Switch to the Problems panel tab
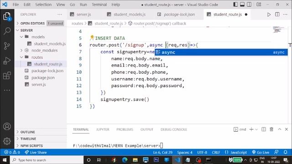 125,129
